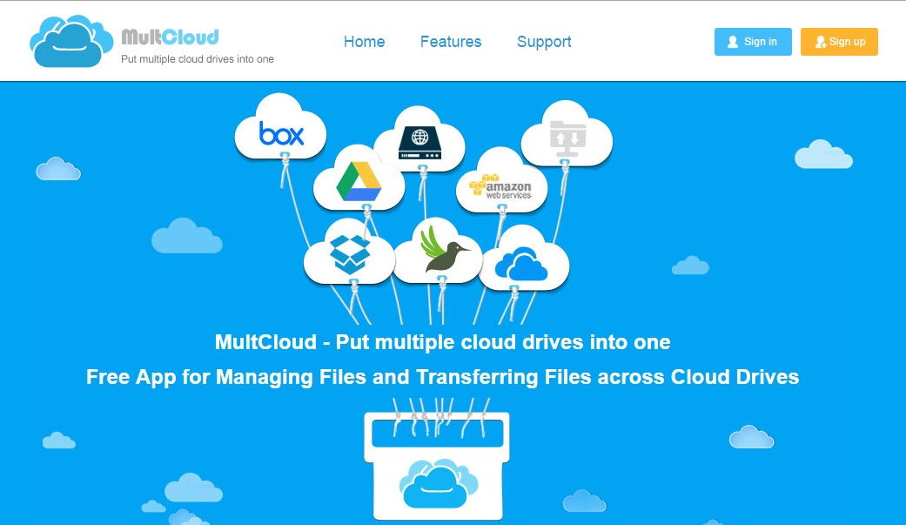Click the headline 'MultCloud - Put multiple cloud drives into one'
Image resolution: width=906 pixels, height=525 pixels.
pyautogui.click(x=443, y=341)
